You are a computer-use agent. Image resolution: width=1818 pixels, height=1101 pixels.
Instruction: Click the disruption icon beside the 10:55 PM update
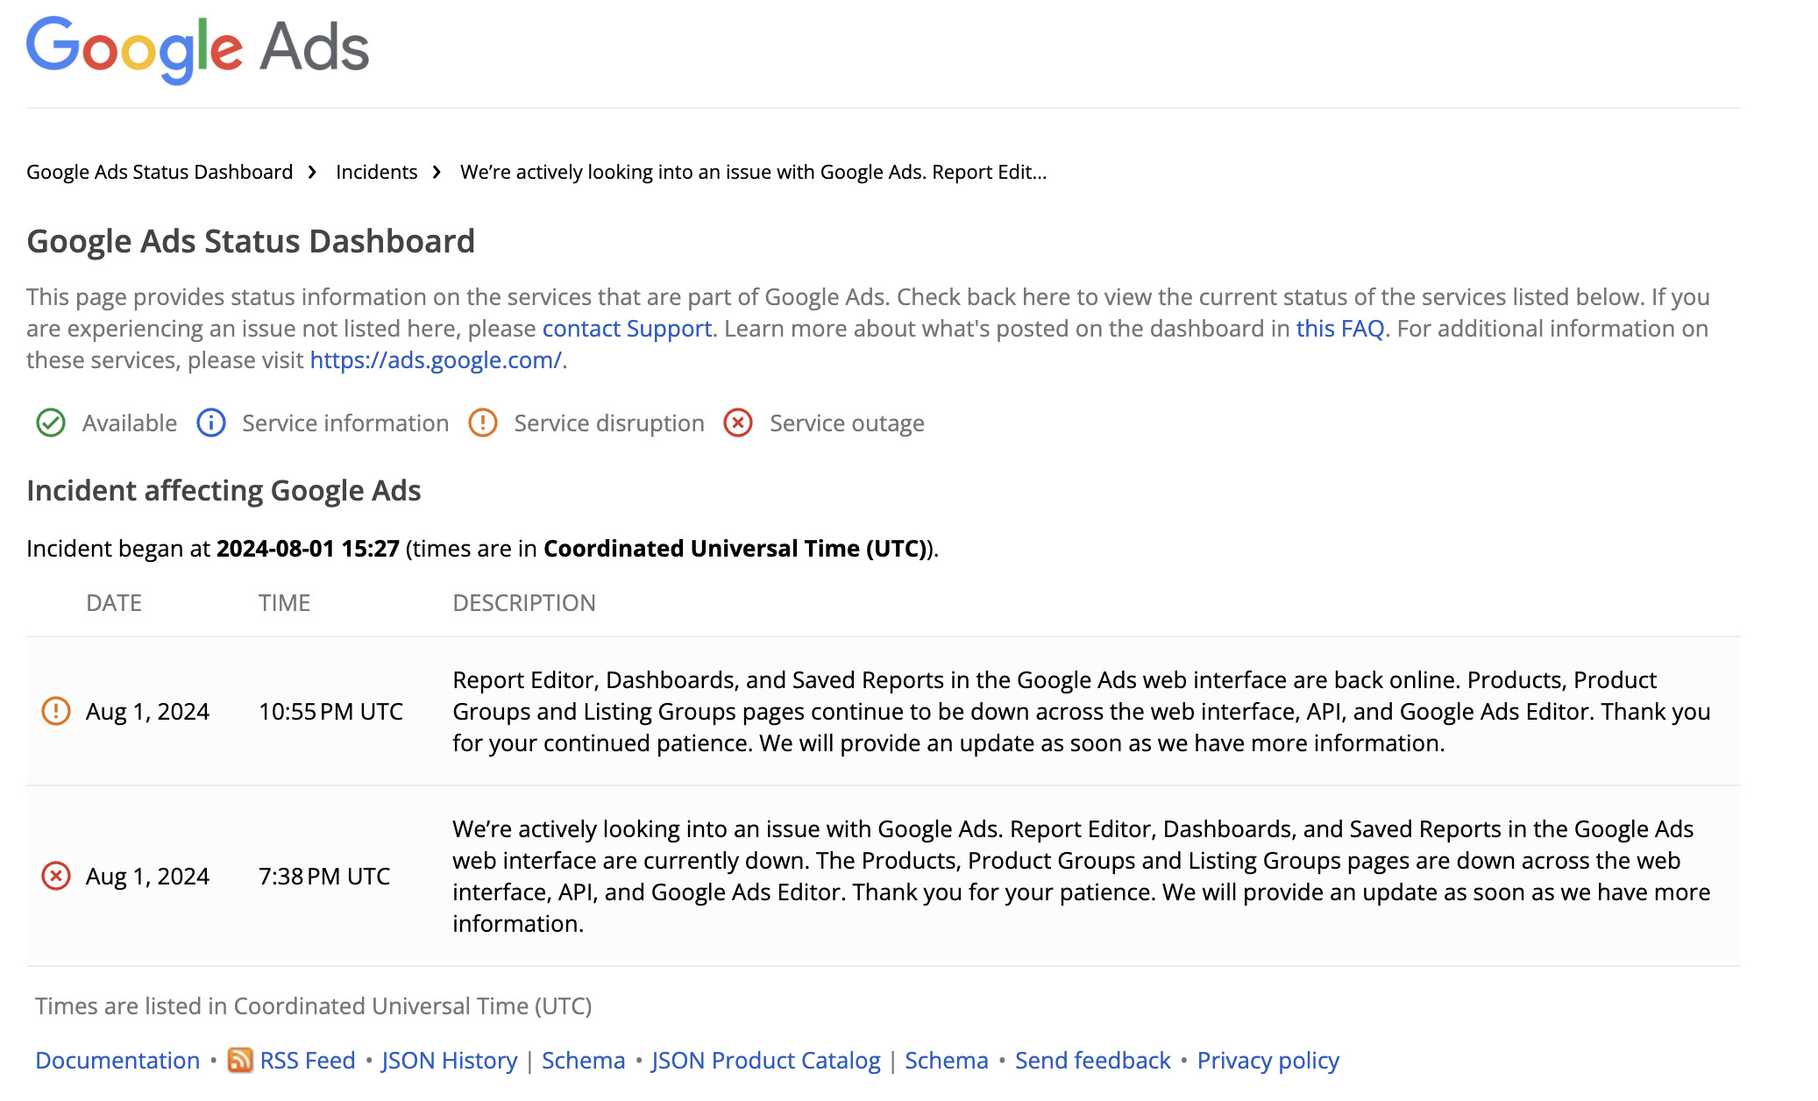coord(56,712)
